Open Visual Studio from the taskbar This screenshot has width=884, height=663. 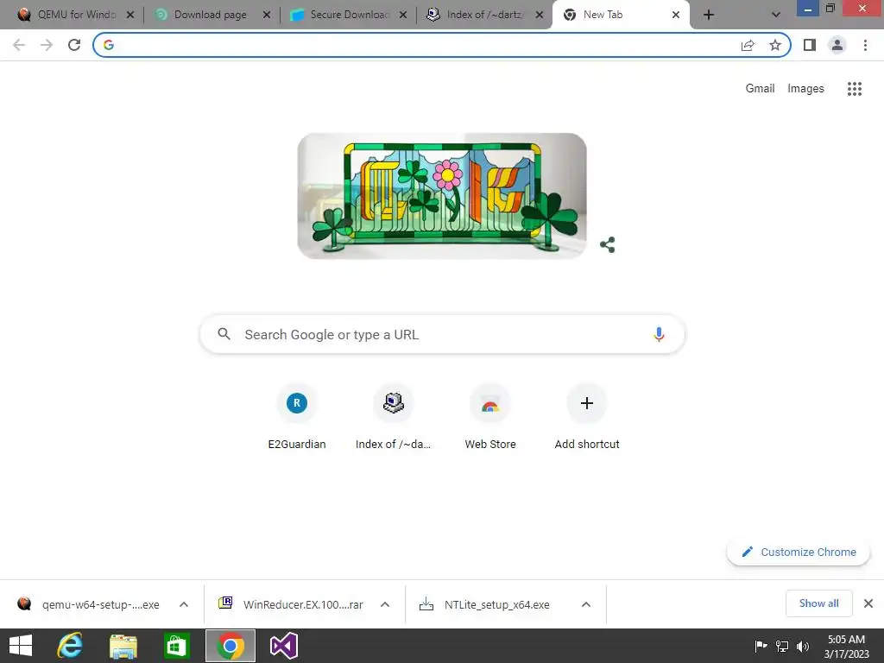pos(283,646)
